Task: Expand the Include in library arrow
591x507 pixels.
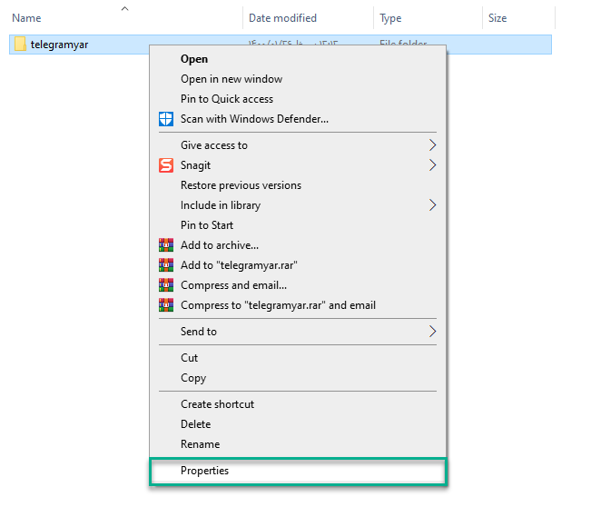Action: 432,205
